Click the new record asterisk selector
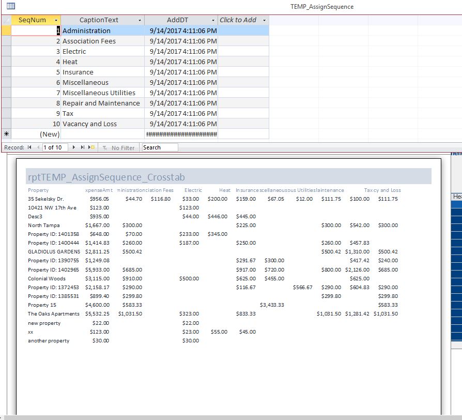 point(6,134)
